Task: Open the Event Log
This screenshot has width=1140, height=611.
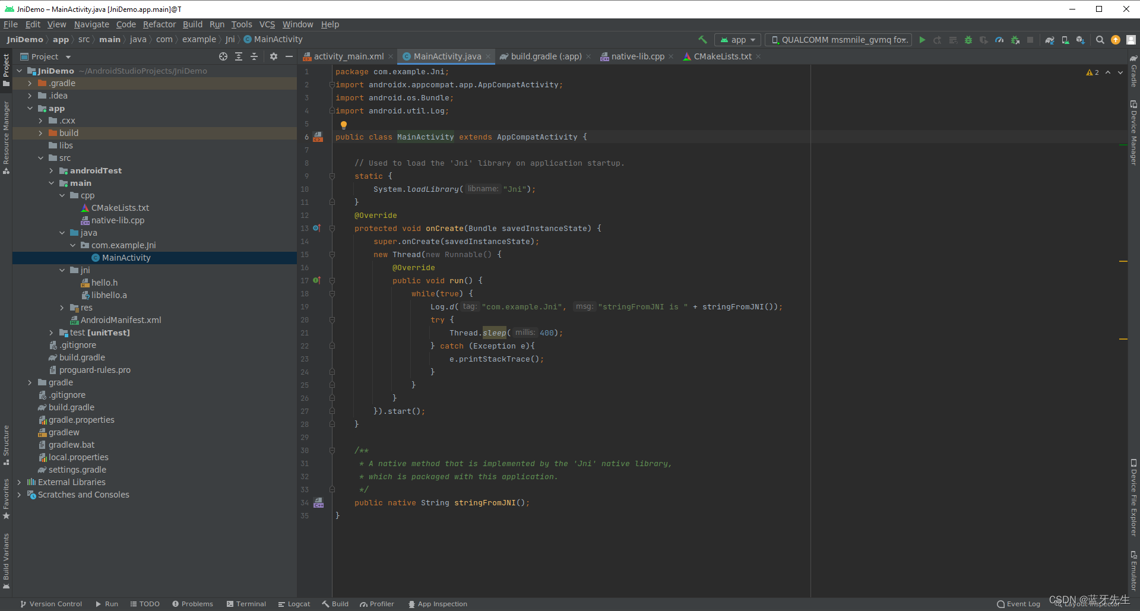Action: pyautogui.click(x=1018, y=603)
